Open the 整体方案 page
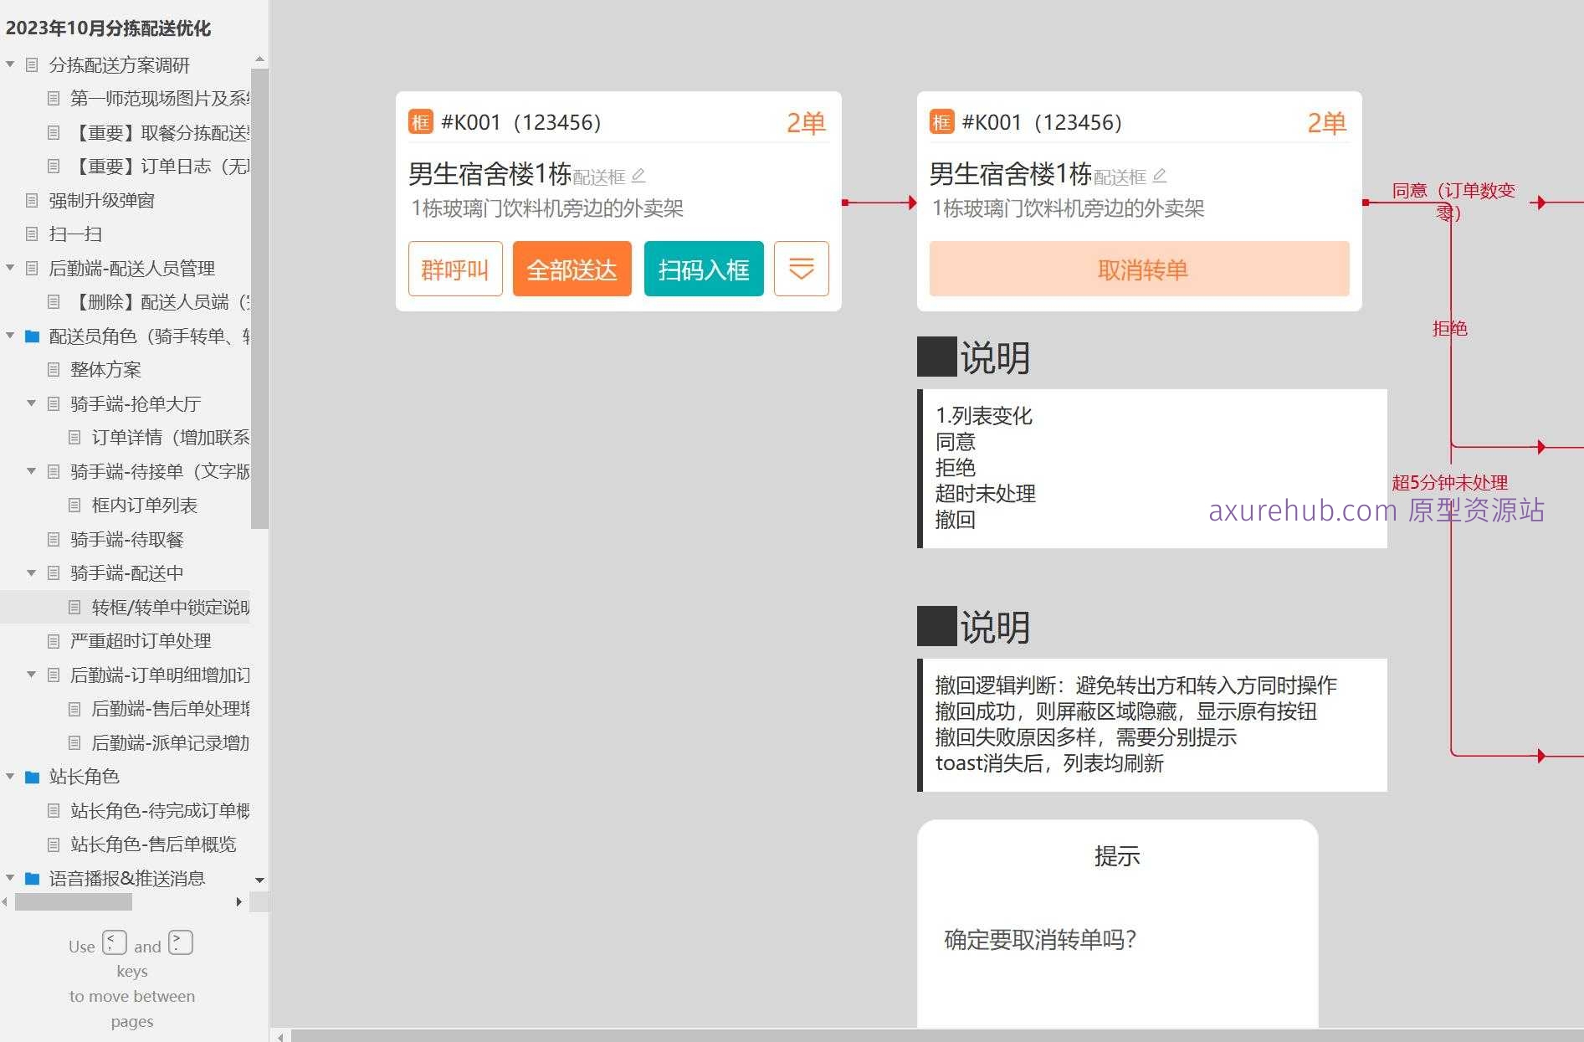Screen dimensions: 1584x1042 tap(105, 369)
